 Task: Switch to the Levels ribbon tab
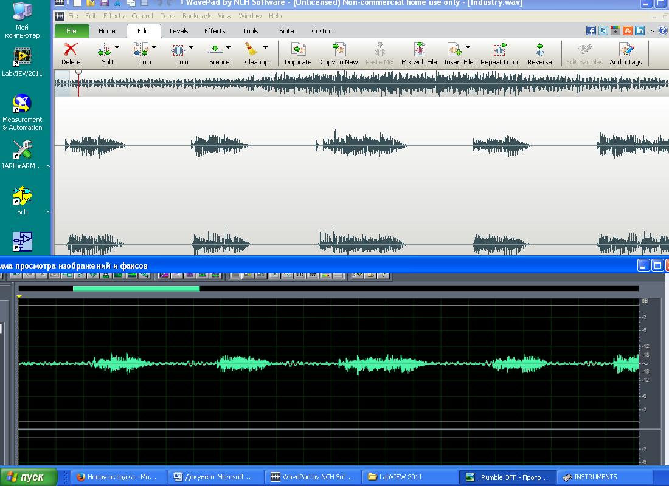pos(179,31)
